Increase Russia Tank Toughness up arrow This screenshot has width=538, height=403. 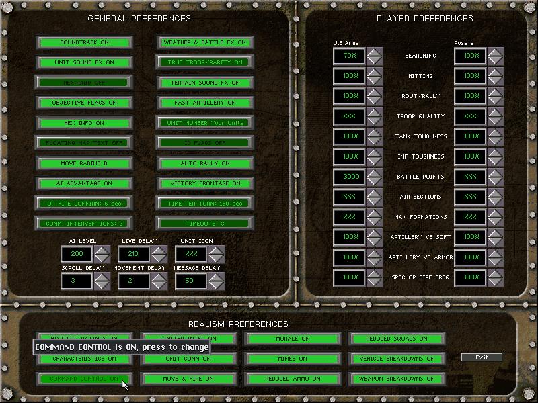pyautogui.click(x=496, y=133)
